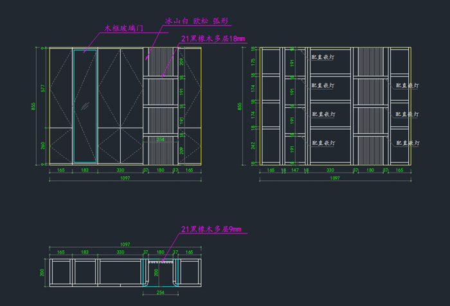The image size is (450, 306).
Task: Select the 577 vertical dimension text
Action: tap(43, 88)
